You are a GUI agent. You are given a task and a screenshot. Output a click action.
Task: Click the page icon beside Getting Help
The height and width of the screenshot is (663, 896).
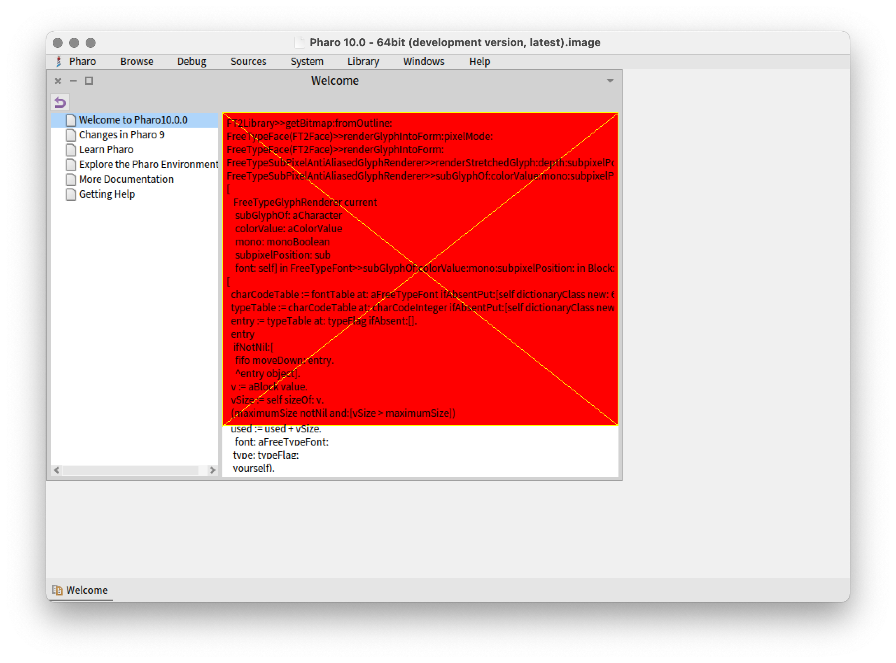coord(70,194)
